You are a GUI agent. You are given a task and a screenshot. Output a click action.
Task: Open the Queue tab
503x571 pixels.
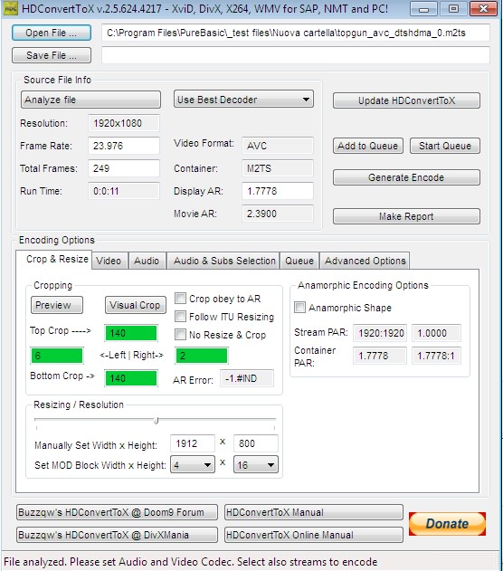(x=299, y=261)
